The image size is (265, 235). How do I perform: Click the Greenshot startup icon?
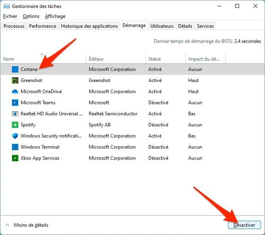(15, 80)
